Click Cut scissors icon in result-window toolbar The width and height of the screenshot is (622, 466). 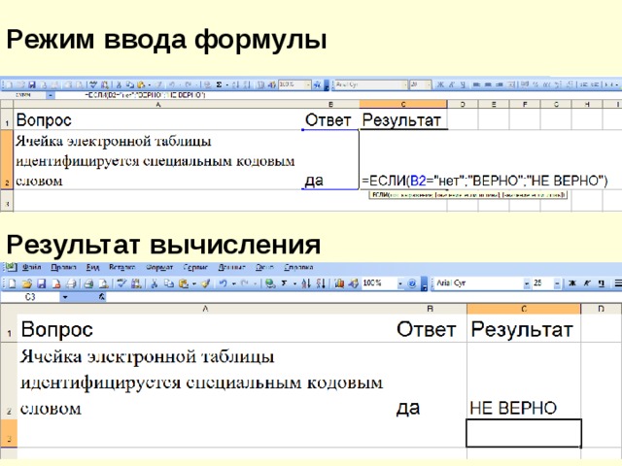point(155,283)
